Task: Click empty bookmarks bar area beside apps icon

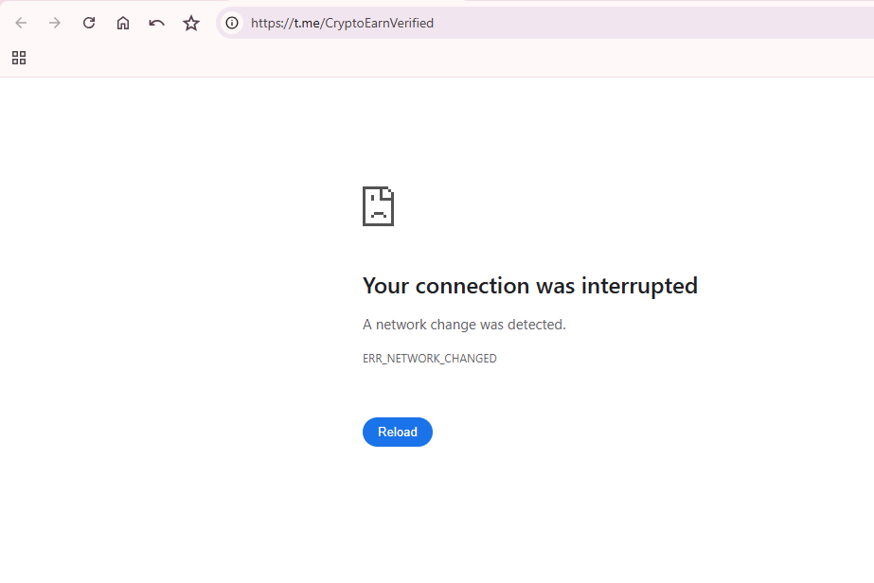Action: tap(379, 58)
